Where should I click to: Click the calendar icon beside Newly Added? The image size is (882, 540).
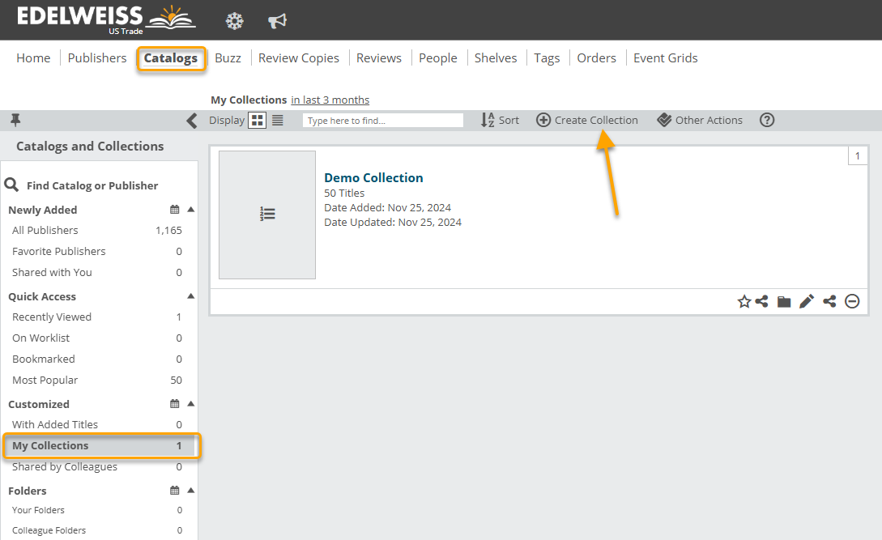point(174,210)
